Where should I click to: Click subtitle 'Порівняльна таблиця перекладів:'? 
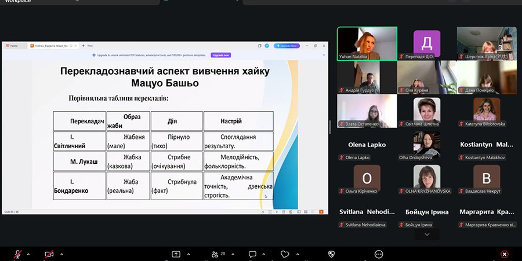118,98
